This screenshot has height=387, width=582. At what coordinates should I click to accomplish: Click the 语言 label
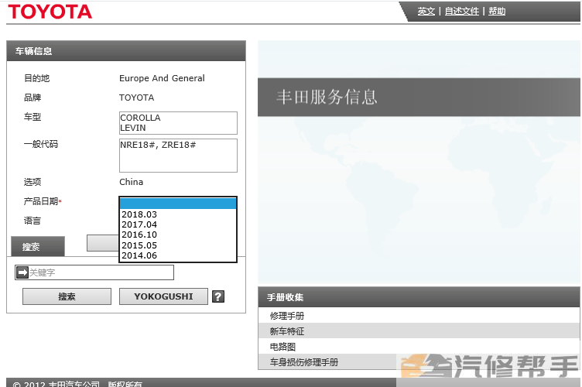click(33, 221)
